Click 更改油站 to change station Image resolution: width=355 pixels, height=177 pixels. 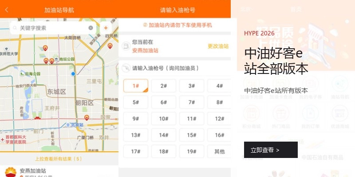click(218, 46)
